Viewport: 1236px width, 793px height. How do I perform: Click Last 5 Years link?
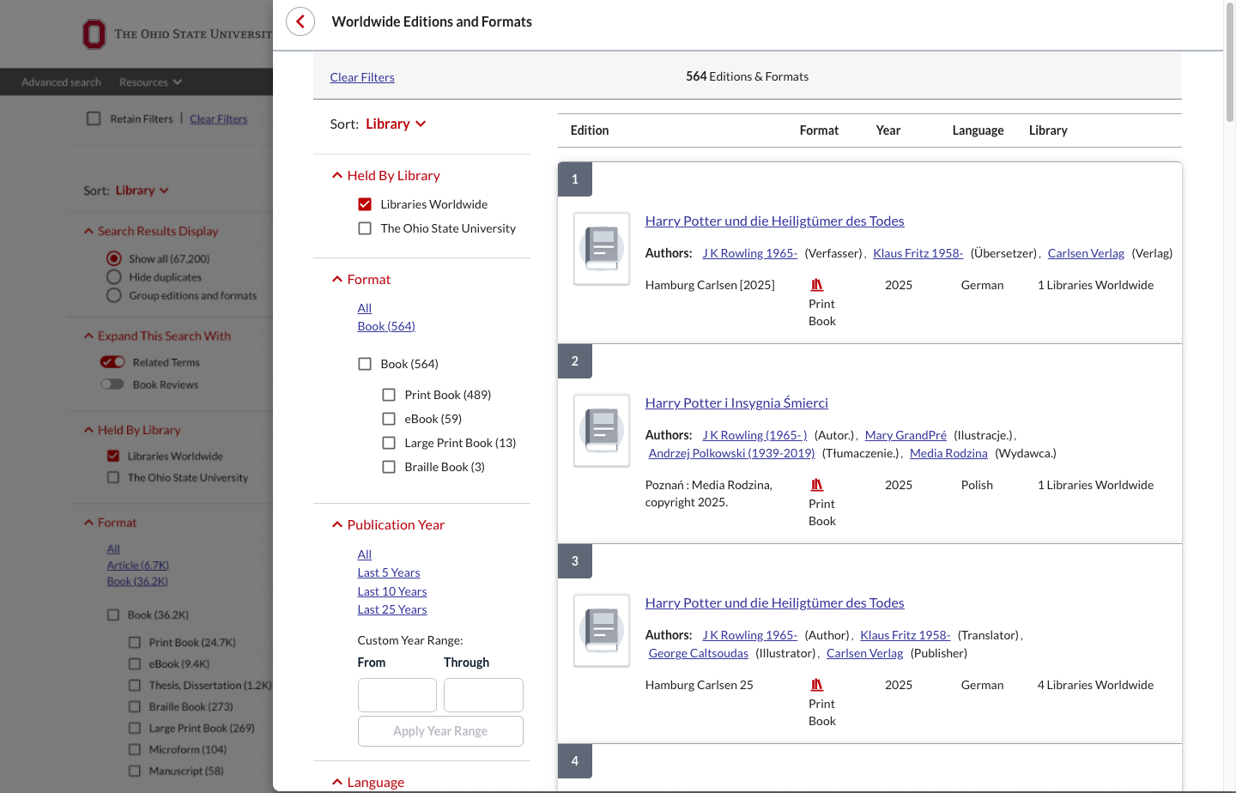coord(389,572)
